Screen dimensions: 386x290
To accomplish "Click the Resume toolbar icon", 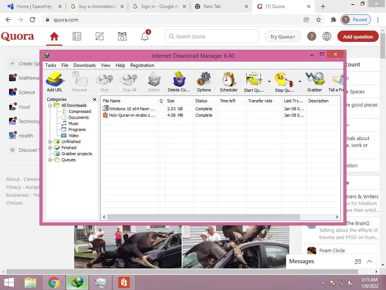I will (x=80, y=82).
